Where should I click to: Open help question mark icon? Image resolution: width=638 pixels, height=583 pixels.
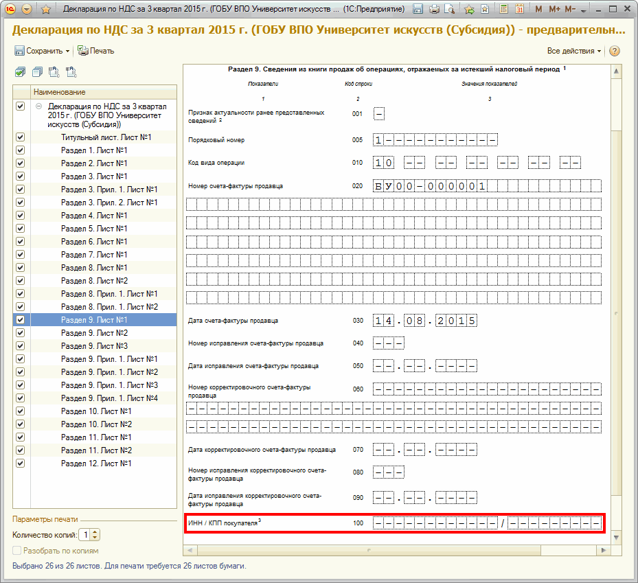pyautogui.click(x=615, y=51)
